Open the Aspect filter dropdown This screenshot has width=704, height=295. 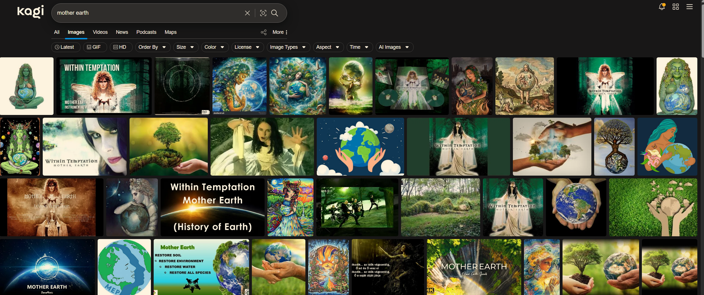[328, 47]
